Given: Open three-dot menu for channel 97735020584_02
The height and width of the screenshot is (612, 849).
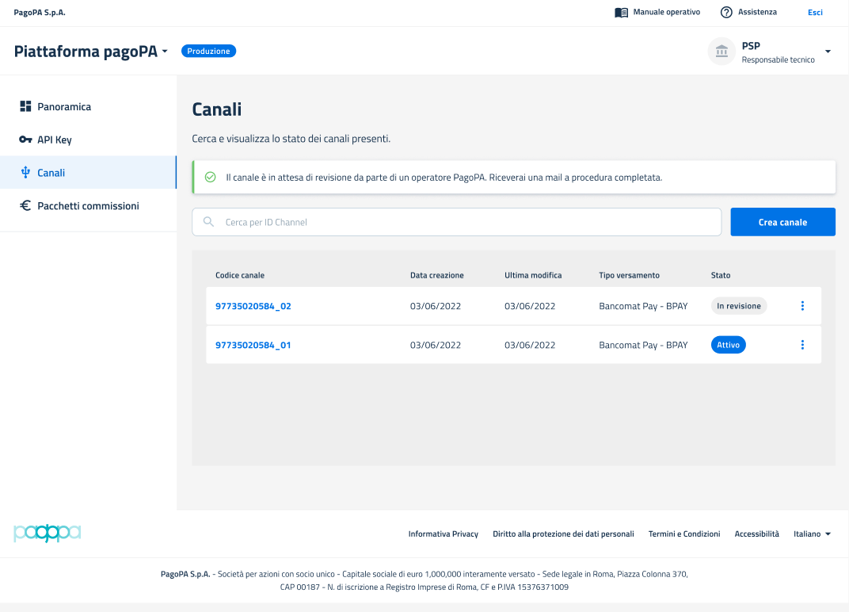Looking at the screenshot, I should click(802, 306).
